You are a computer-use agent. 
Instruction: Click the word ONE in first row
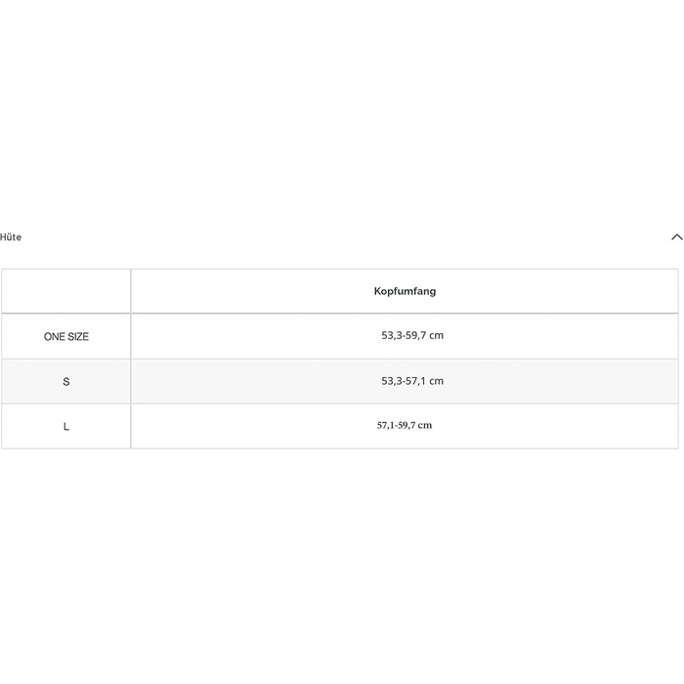54,336
